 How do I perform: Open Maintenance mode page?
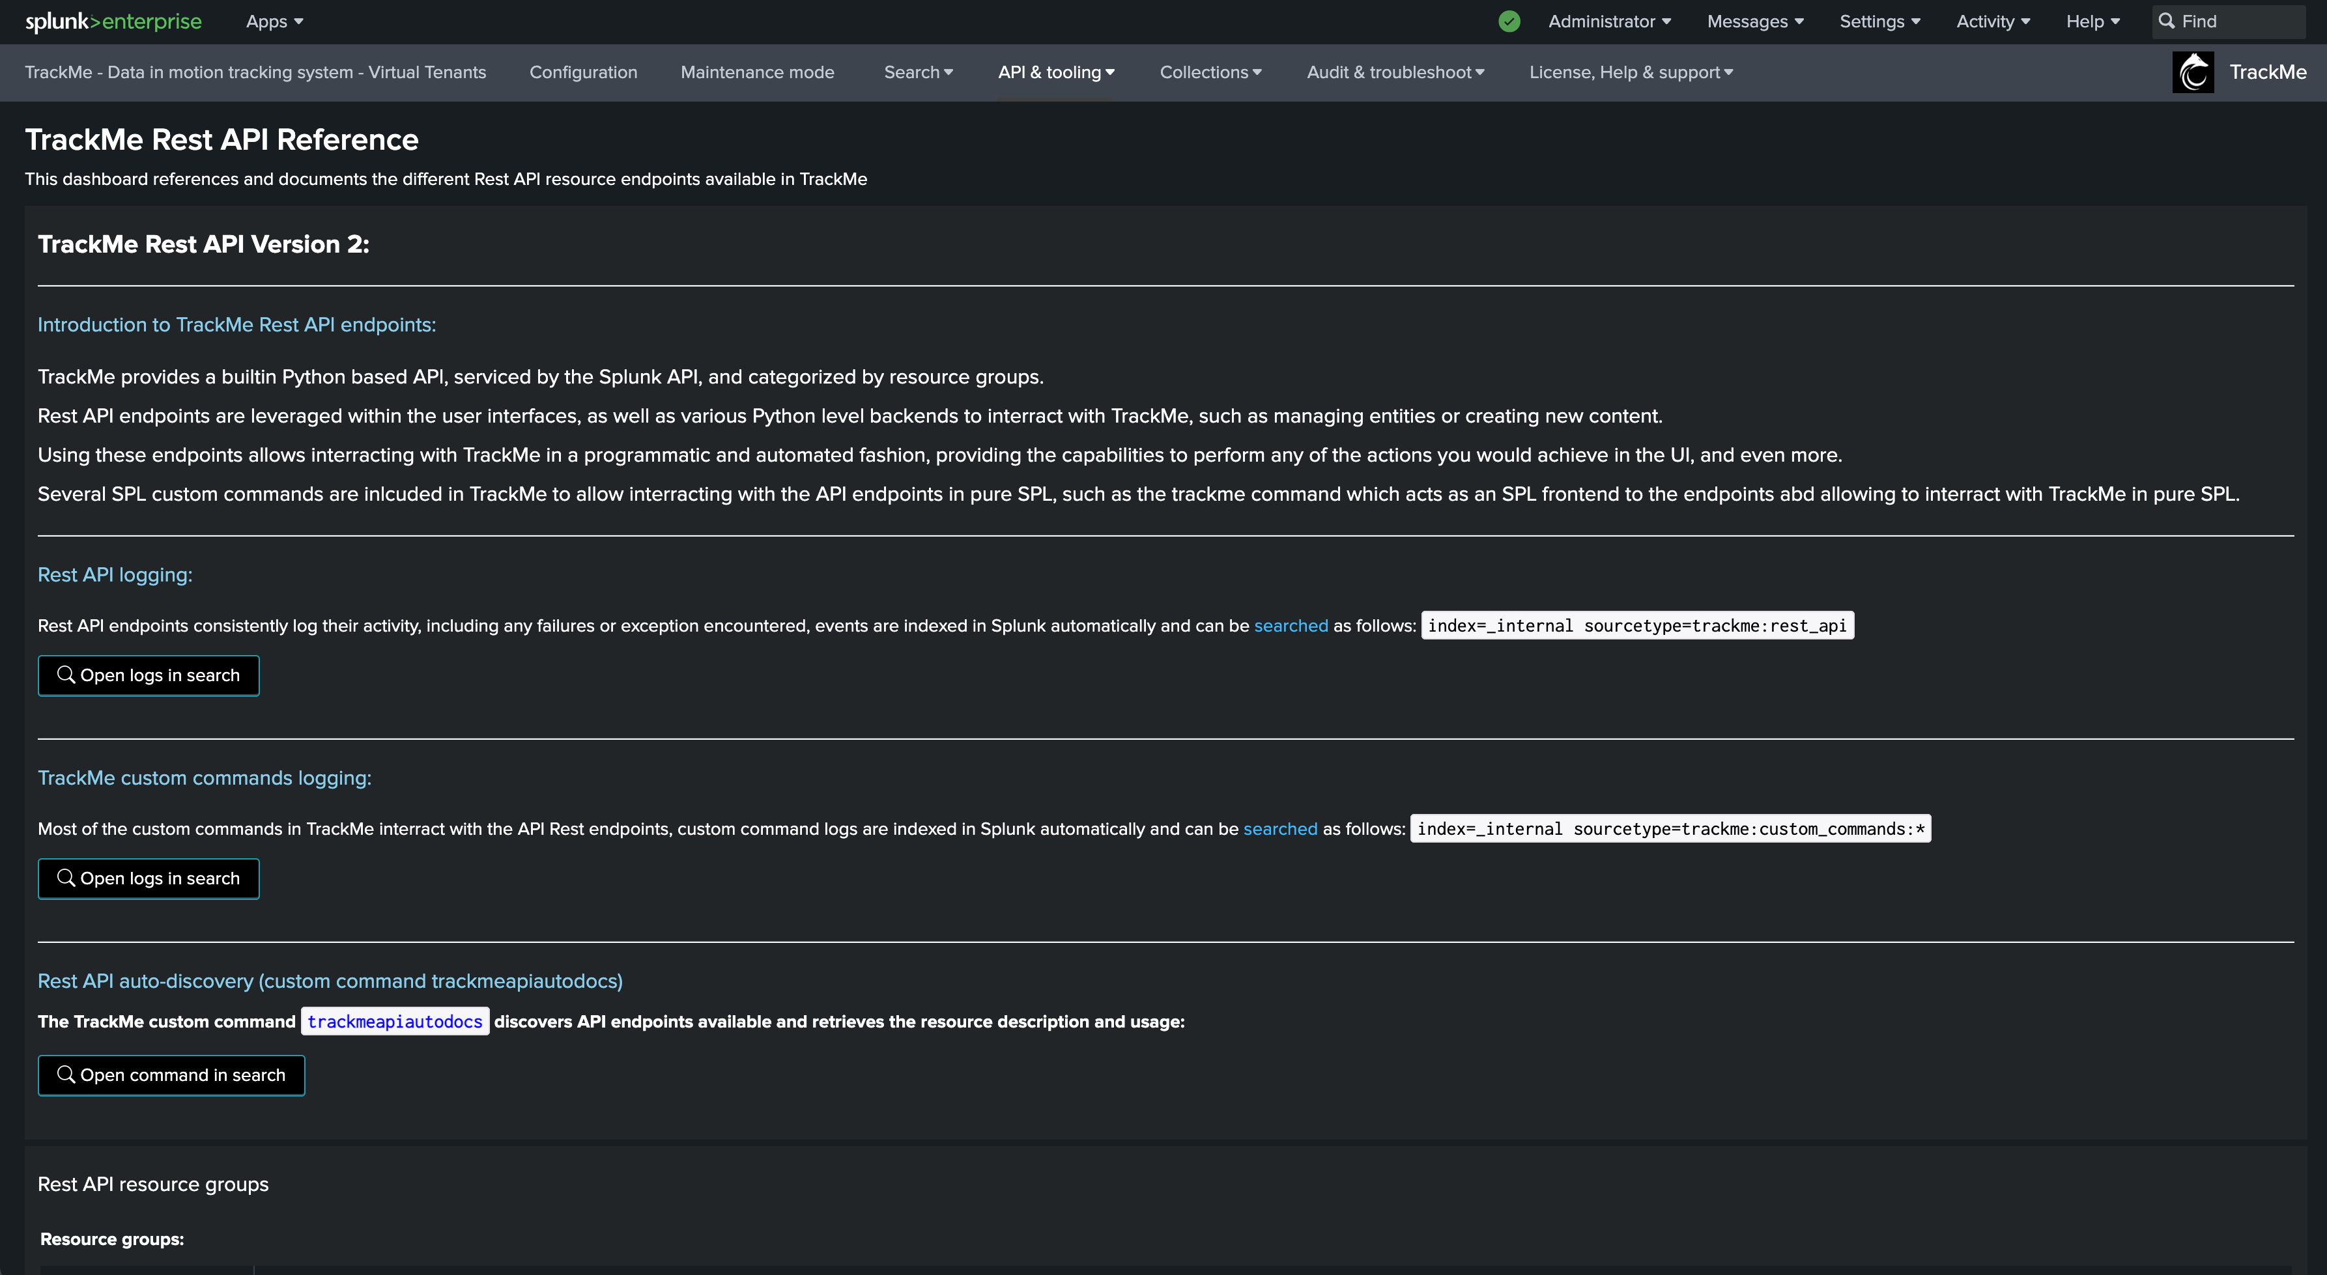coord(757,72)
